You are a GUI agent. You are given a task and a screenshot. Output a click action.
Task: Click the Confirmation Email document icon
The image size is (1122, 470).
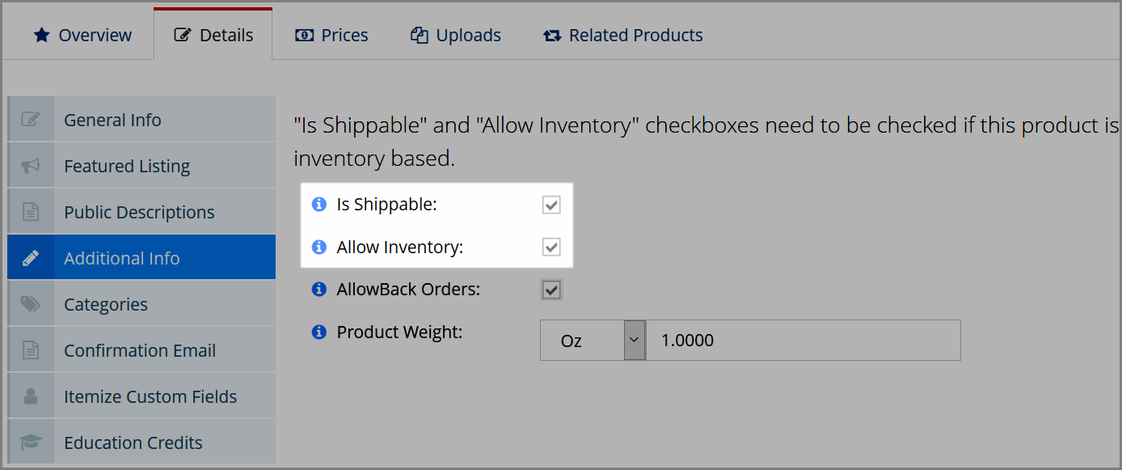[31, 350]
